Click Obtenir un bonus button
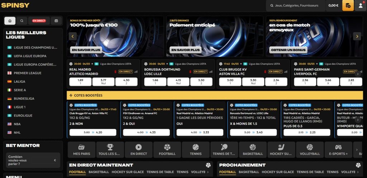 [x=288, y=50]
